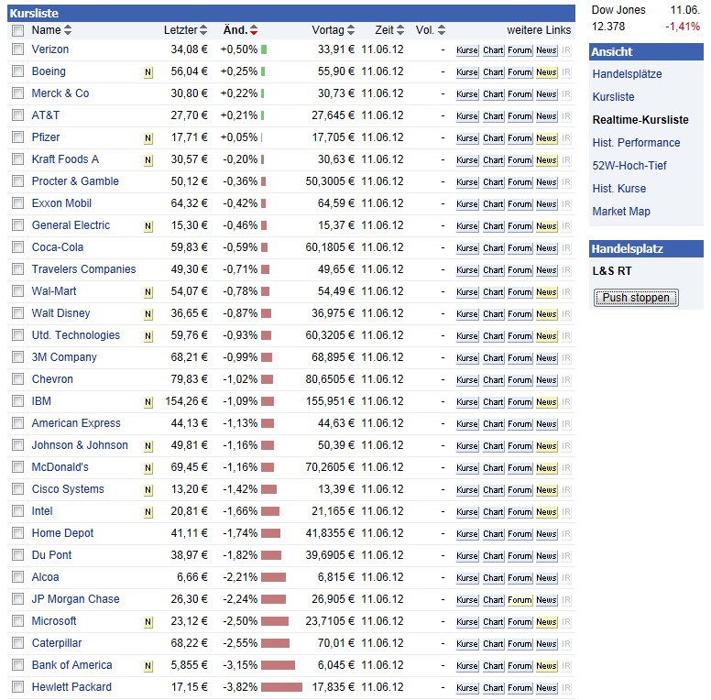Open the Forum link for Wal-Mart
This screenshot has width=711, height=700.
tap(520, 292)
